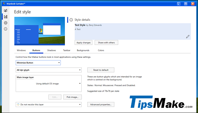This screenshot has height=113, width=198.
Task: Switch to the Colors tab
Action: 101,50
